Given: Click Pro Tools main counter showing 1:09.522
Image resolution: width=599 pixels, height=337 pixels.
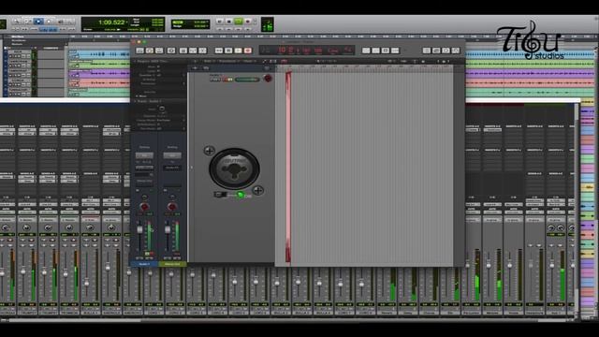Looking at the screenshot, I should (111, 22).
